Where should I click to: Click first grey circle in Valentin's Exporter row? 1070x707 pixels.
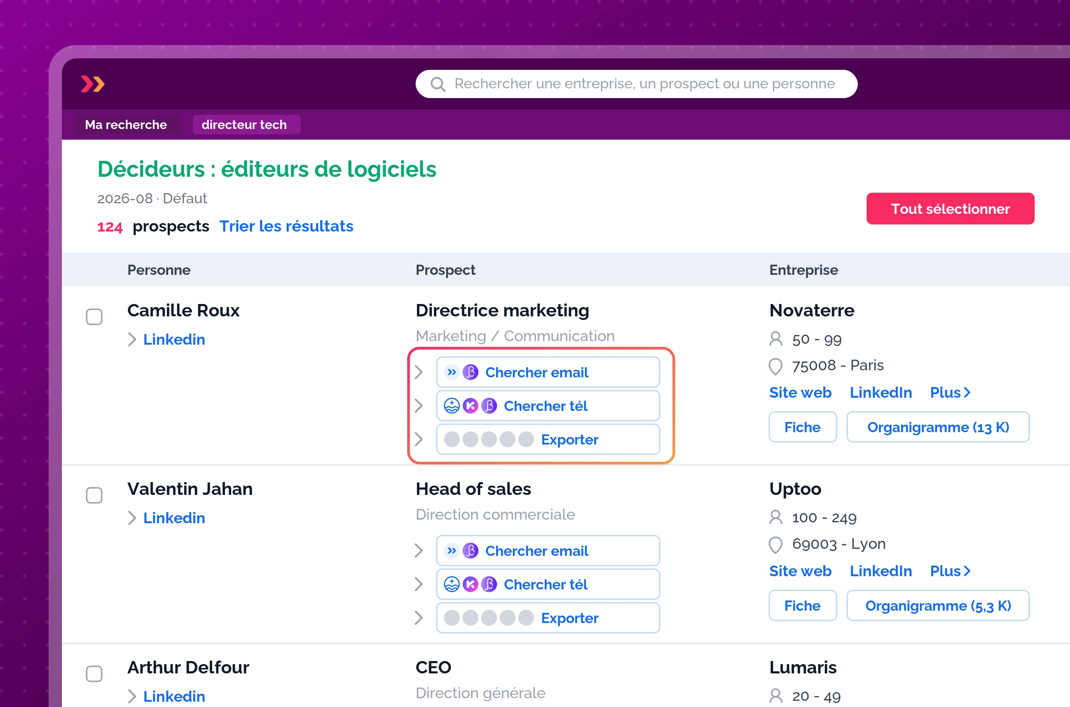[451, 618]
